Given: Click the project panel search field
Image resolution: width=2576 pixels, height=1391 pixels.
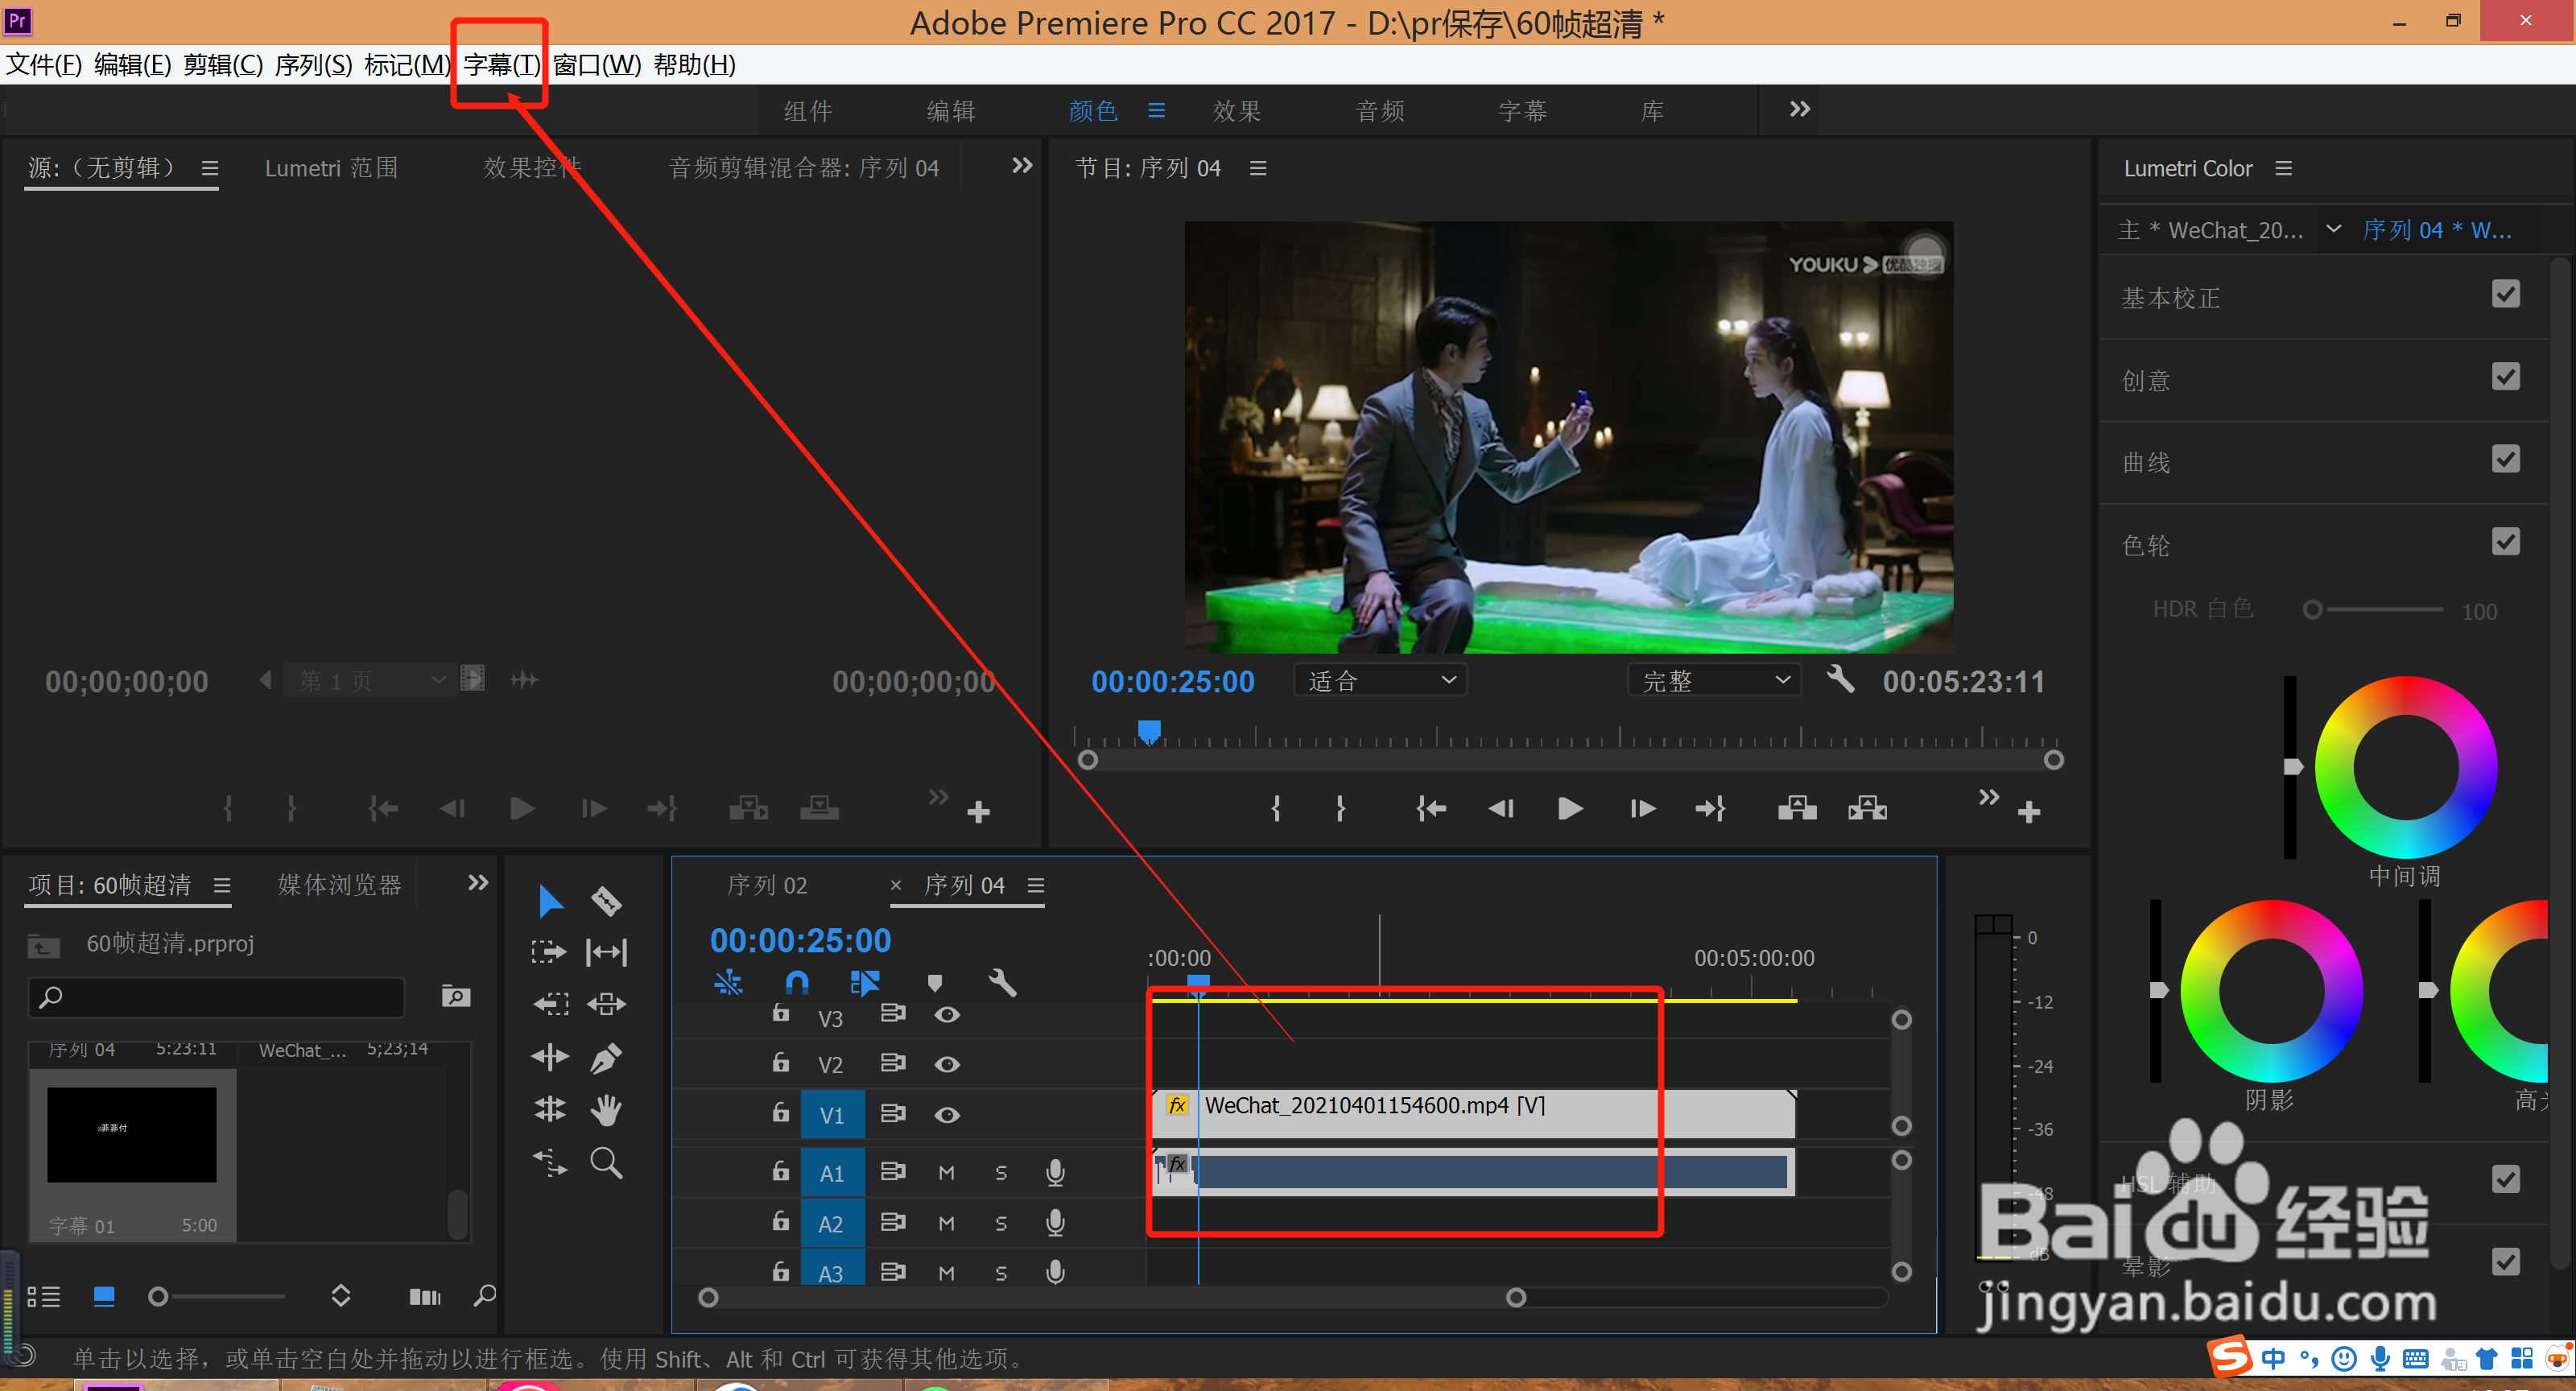Looking at the screenshot, I should coord(218,997).
